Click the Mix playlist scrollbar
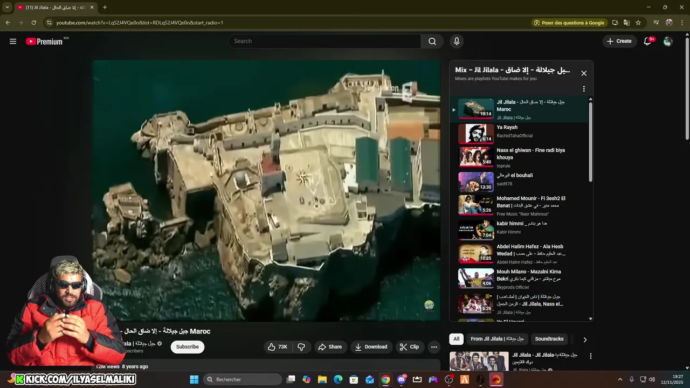 [590, 142]
